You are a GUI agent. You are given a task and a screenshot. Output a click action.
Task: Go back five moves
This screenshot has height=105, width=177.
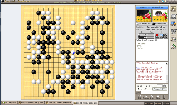pos(141,86)
